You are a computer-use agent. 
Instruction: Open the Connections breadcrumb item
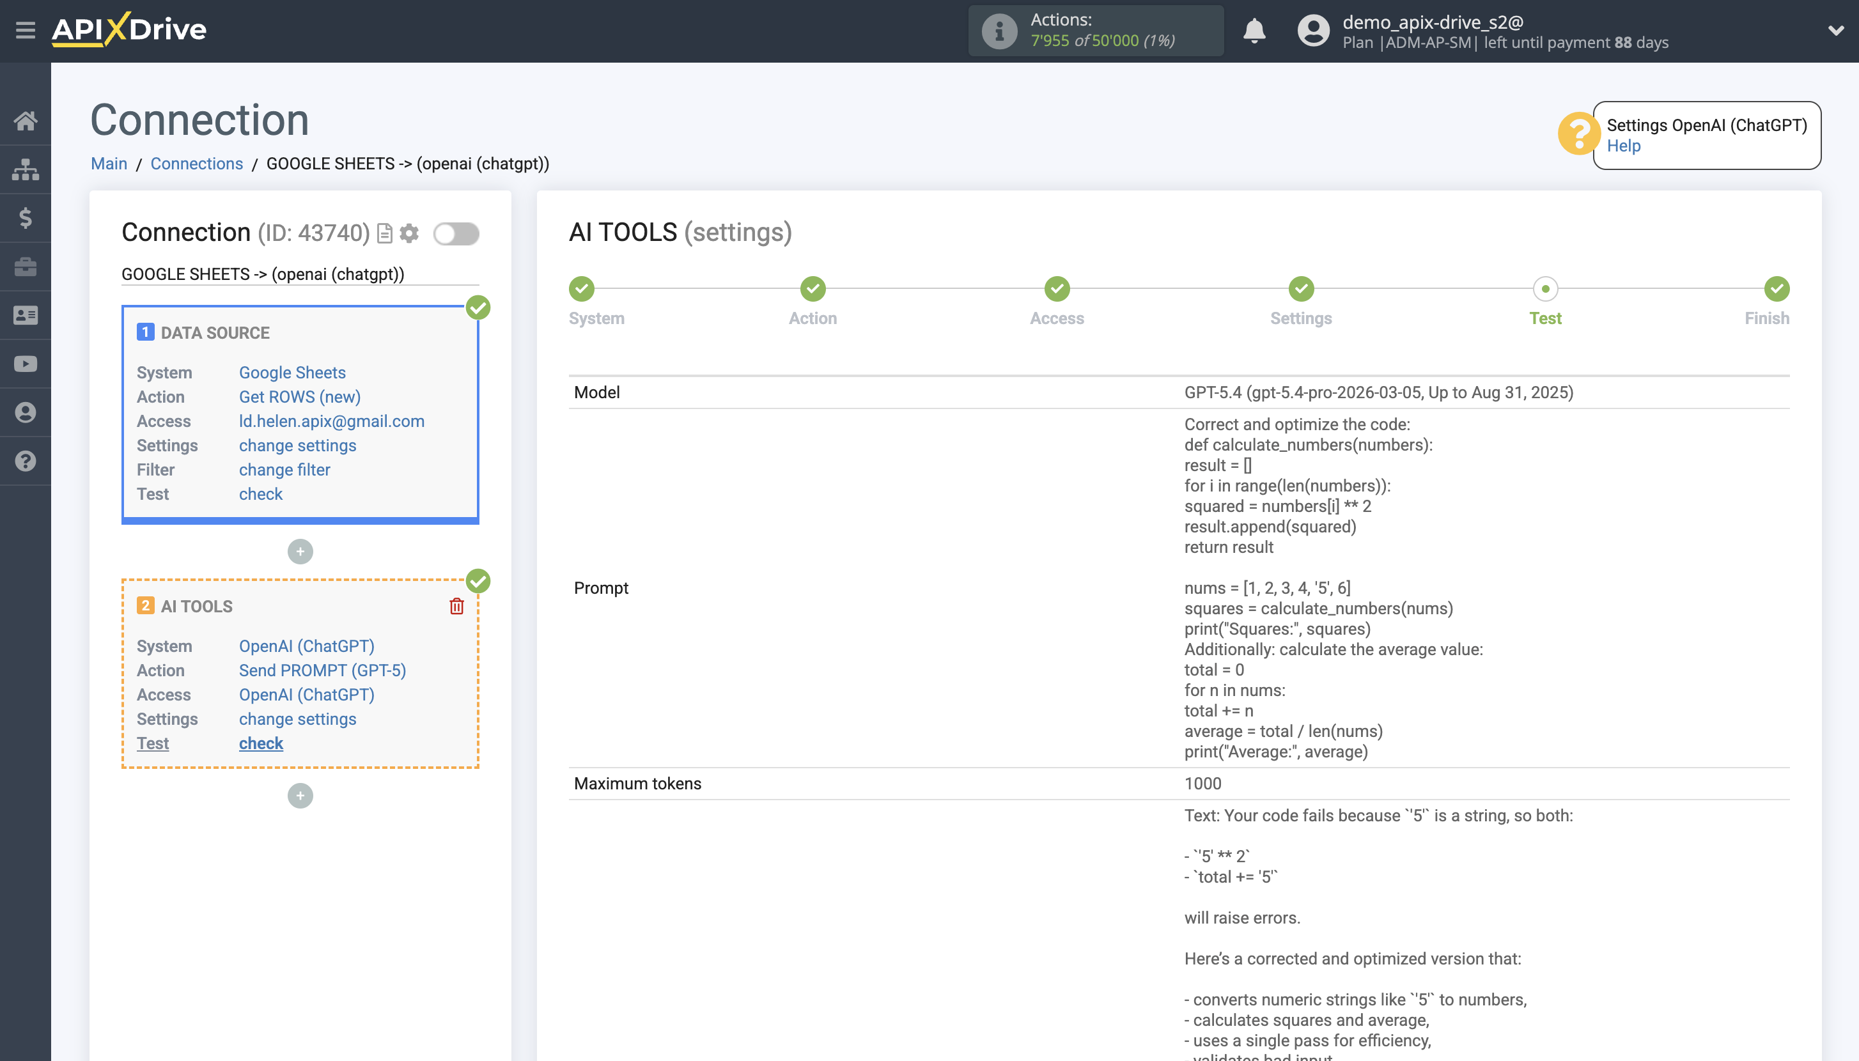196,163
